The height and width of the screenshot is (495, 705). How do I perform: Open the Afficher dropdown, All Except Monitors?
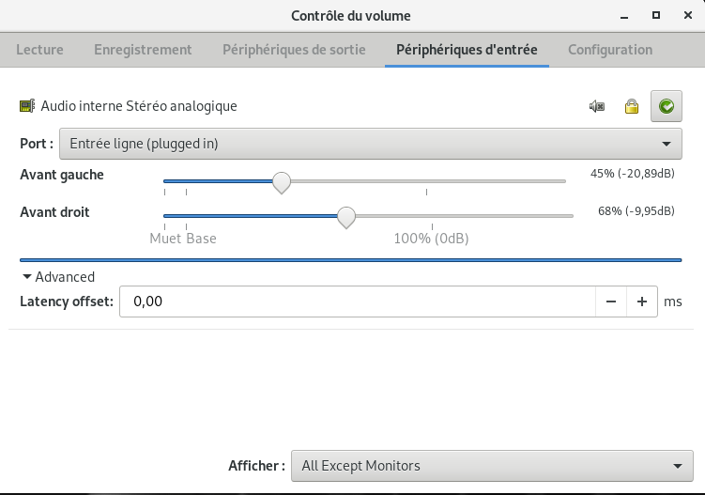(x=492, y=466)
